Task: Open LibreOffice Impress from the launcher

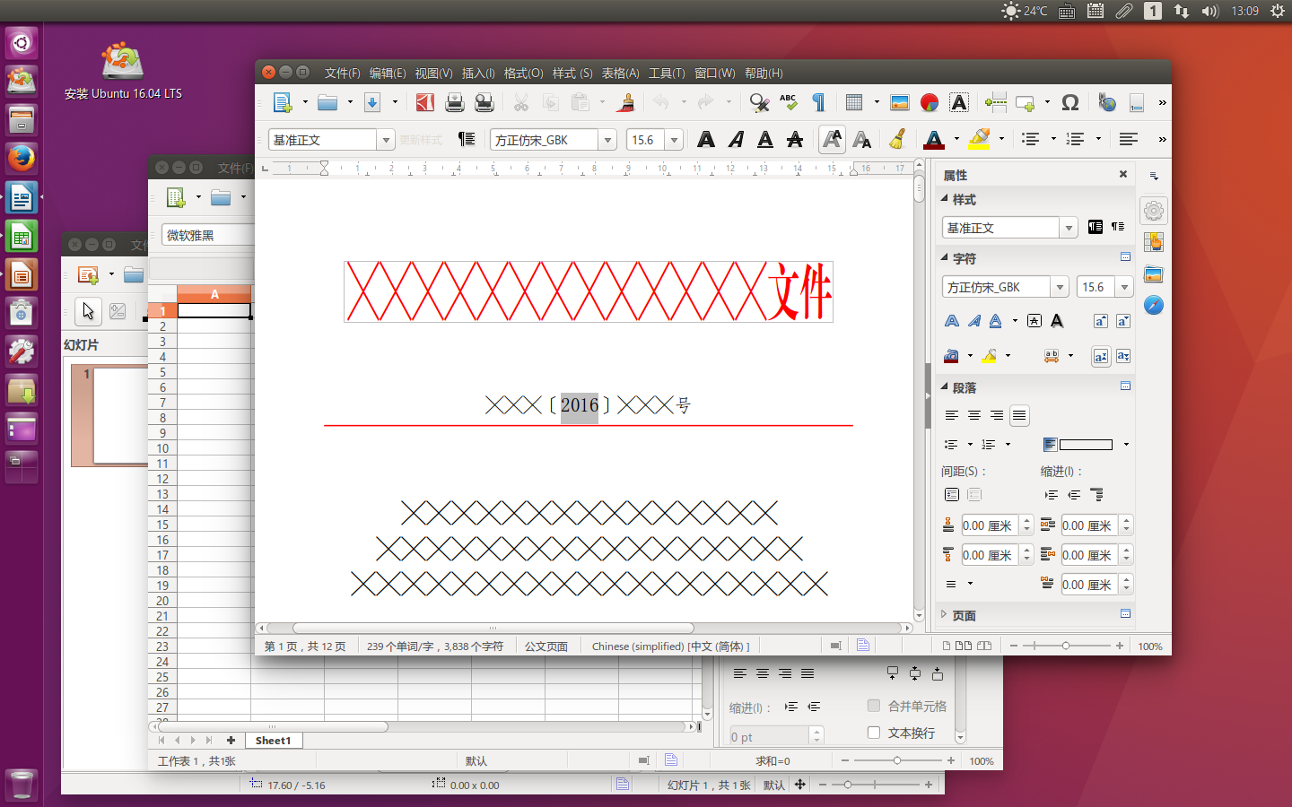Action: coord(22,275)
